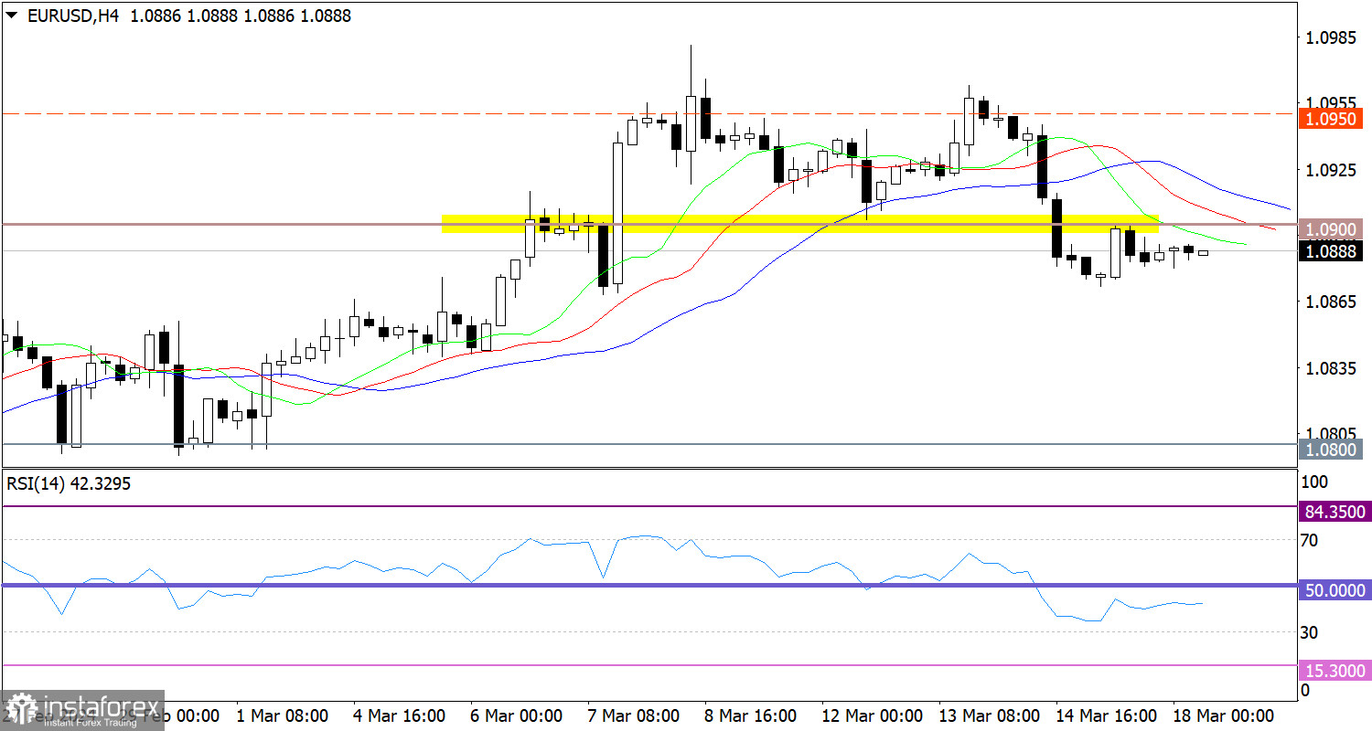
Task: Select the RSI(14) 42.3295 indicator label
Action: click(x=69, y=484)
